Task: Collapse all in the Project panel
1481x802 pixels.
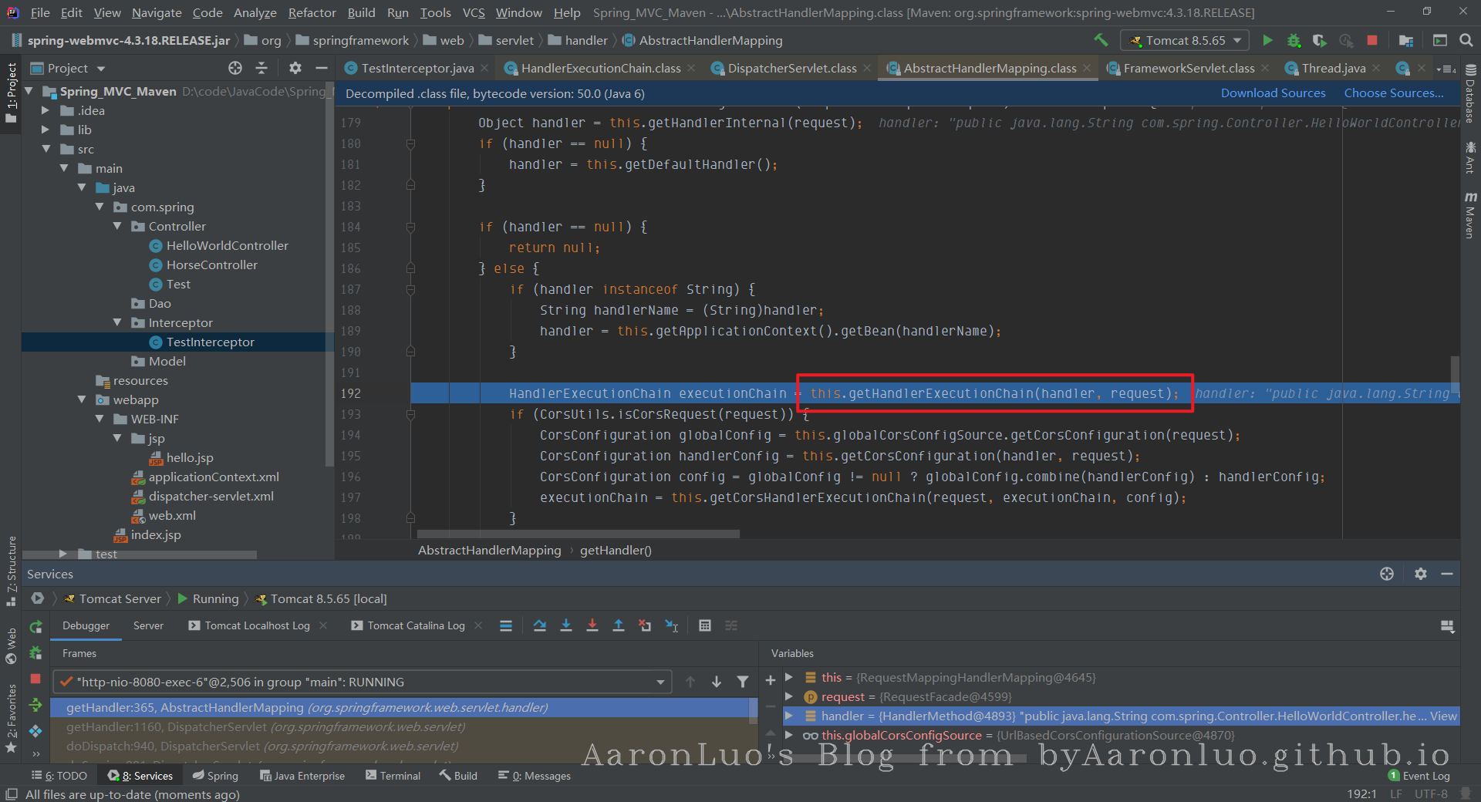Action: click(261, 68)
